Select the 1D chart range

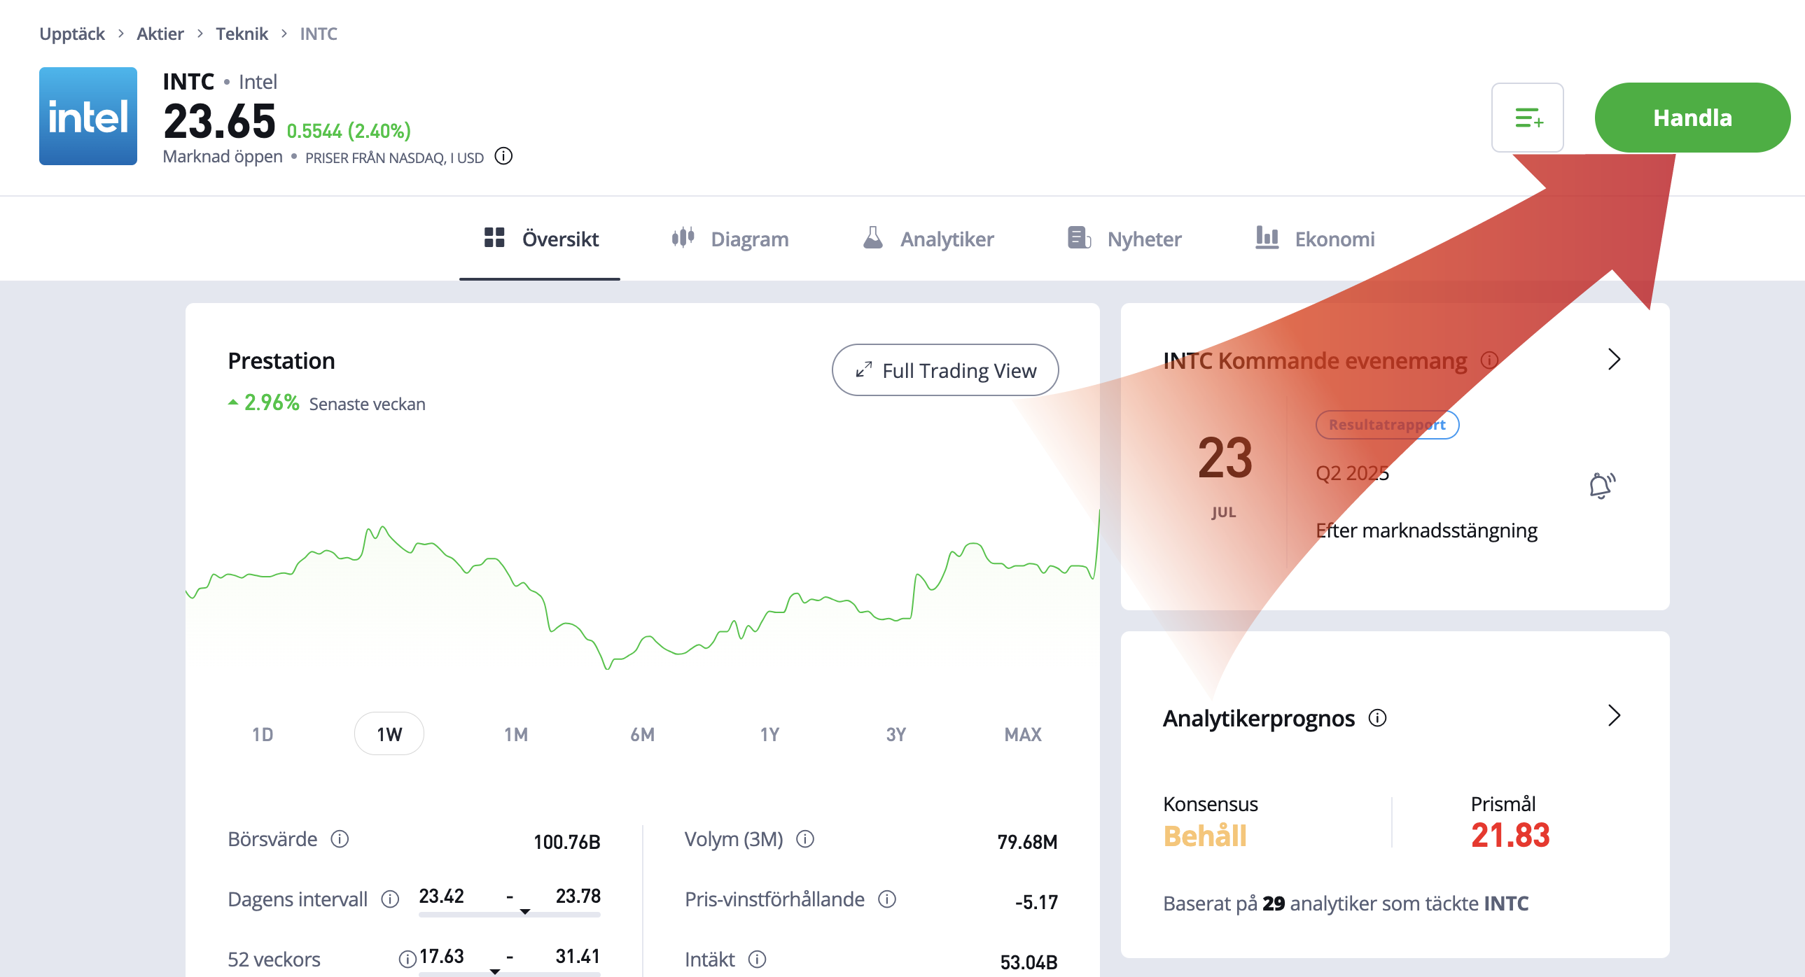point(263,734)
